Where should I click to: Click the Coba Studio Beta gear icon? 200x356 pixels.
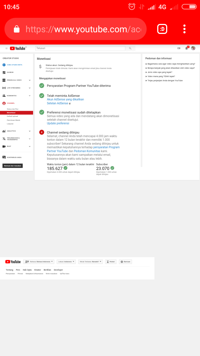(x=4, y=65)
